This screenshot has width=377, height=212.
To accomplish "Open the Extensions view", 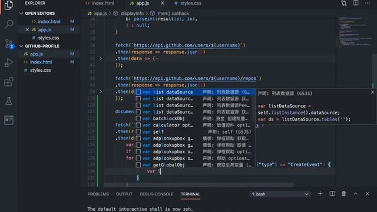I will coord(9,82).
